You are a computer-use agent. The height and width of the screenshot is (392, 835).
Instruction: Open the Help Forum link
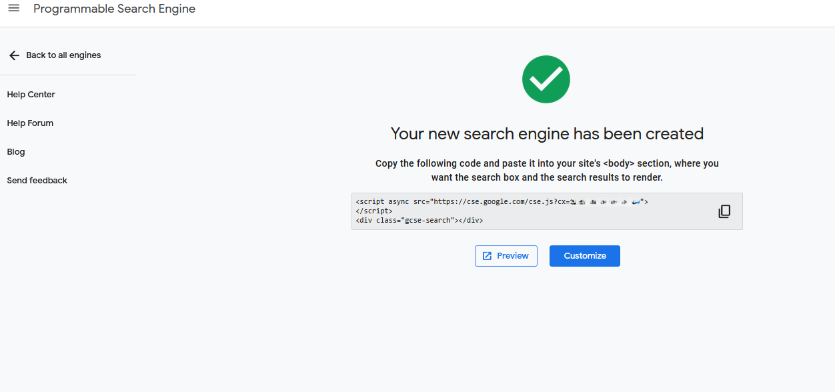point(30,123)
